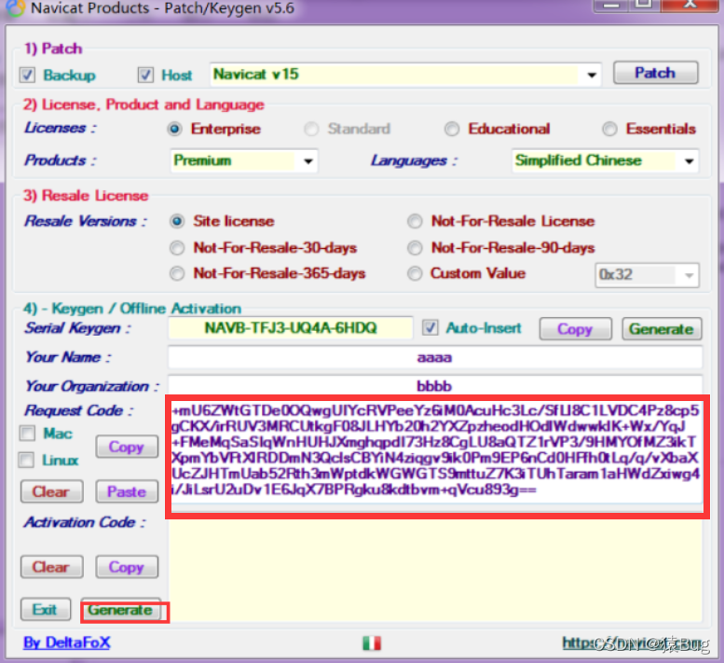
Task: Open the By DeltaFoX link
Action: coord(67,642)
